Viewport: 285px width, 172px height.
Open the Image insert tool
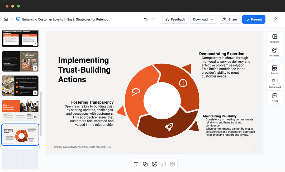click(154, 164)
